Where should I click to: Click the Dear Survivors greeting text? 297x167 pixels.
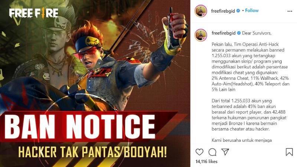257,33
